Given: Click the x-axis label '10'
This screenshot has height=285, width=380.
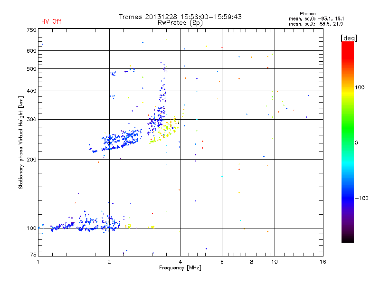Looking at the screenshot, I should click(275, 262).
